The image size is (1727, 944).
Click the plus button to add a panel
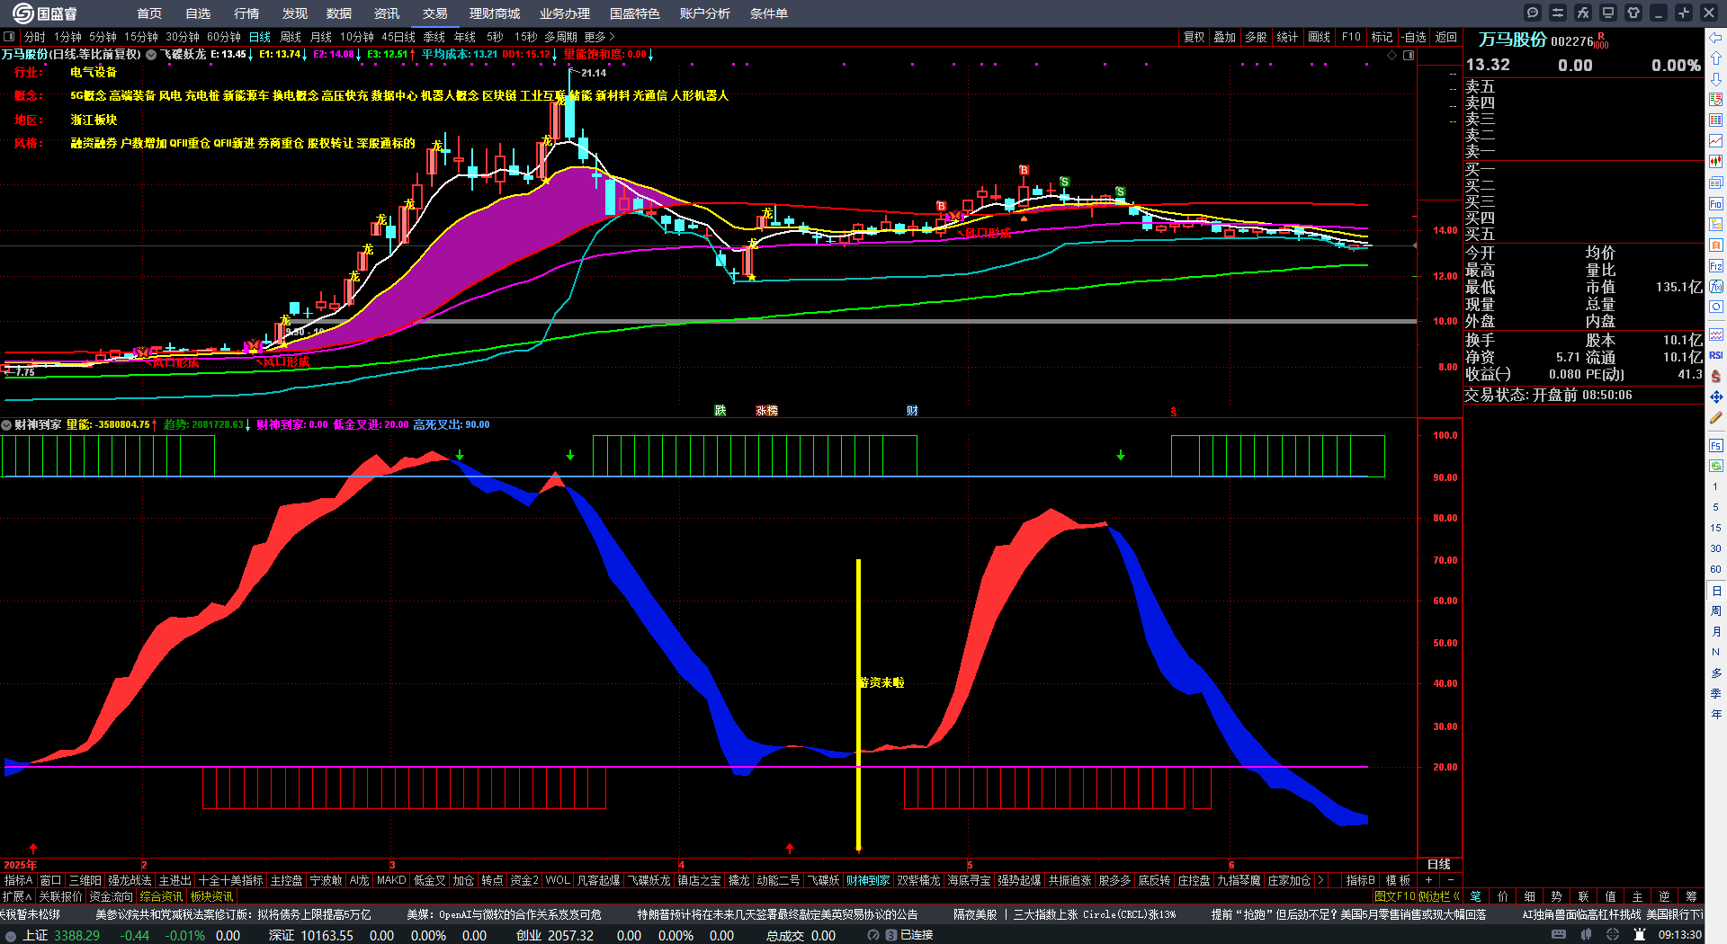(x=1428, y=880)
